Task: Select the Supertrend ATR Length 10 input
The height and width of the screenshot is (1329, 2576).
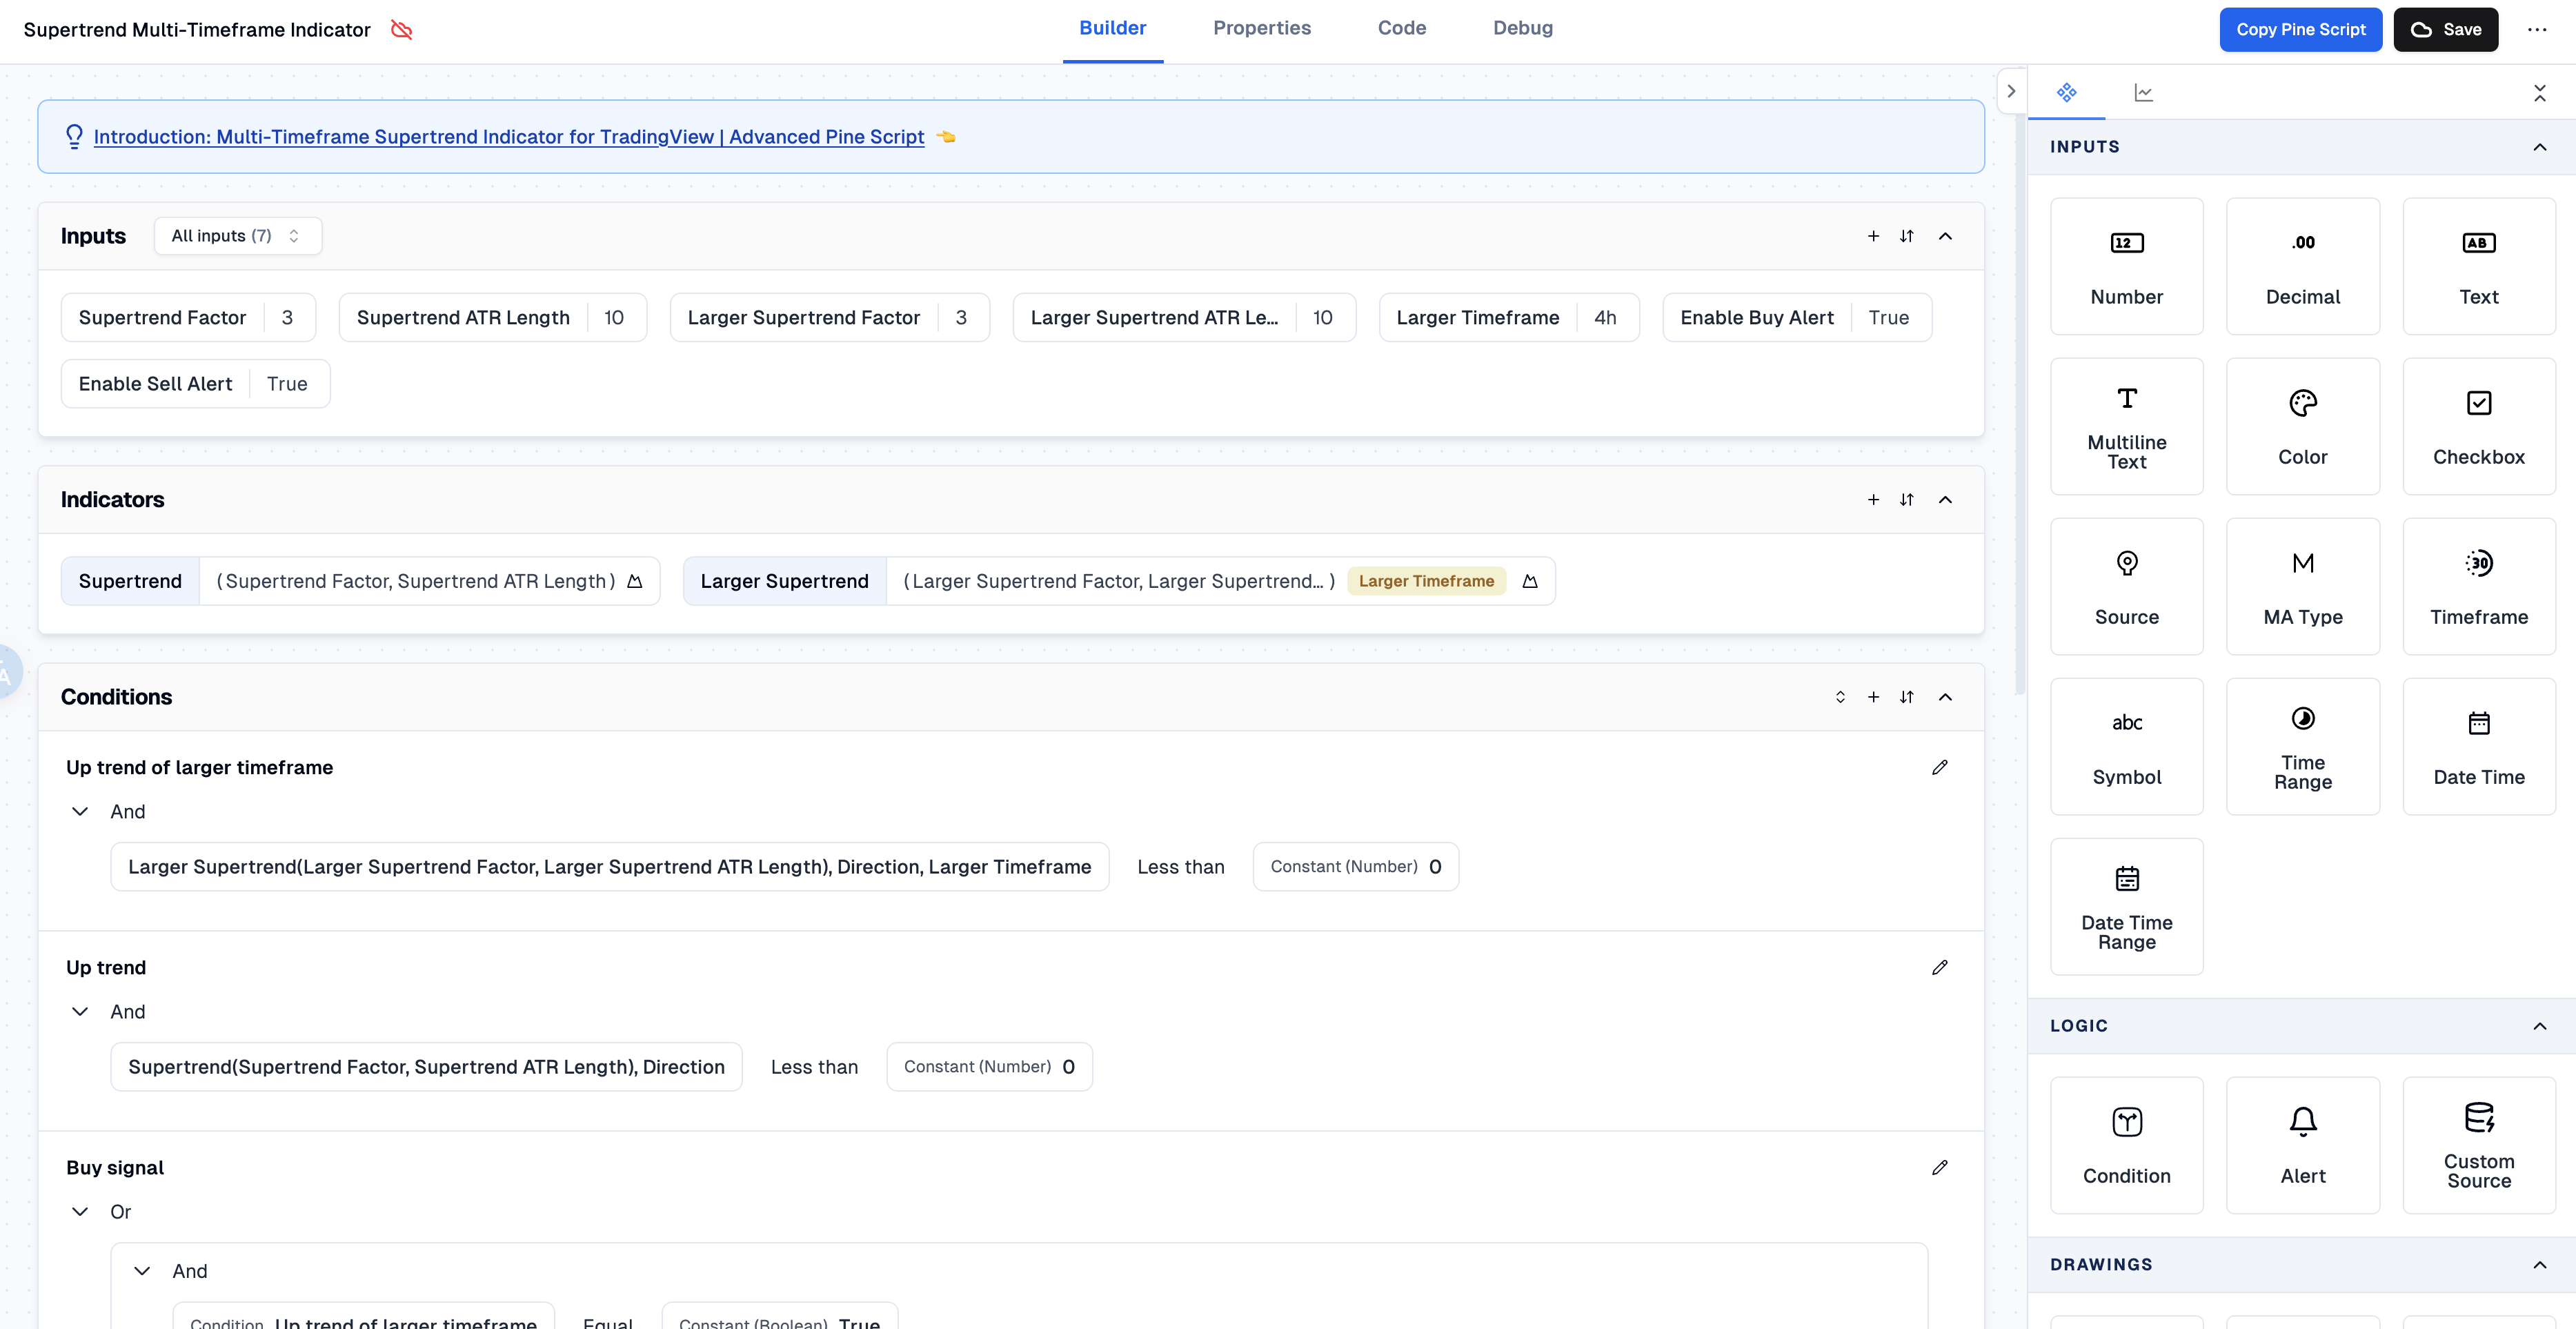Action: [x=492, y=317]
